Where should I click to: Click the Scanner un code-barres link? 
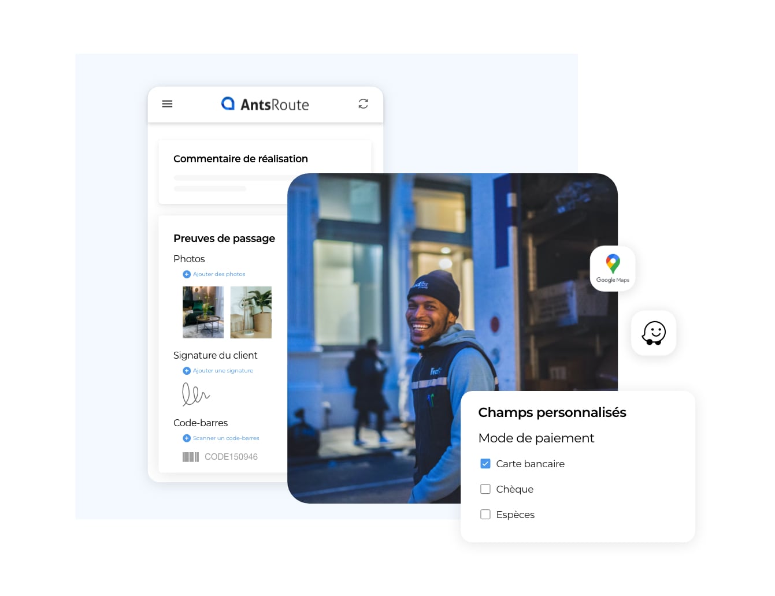click(x=226, y=438)
